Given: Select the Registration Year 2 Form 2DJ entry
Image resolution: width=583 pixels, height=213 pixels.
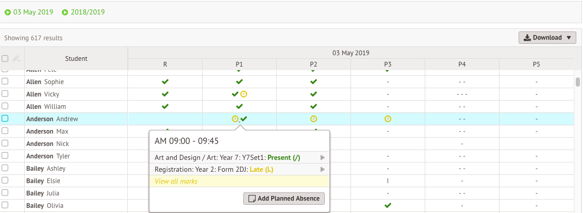Looking at the screenshot, I should click(239, 170).
